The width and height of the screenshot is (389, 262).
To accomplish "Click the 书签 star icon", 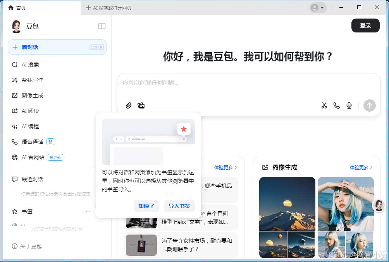I will (15, 211).
